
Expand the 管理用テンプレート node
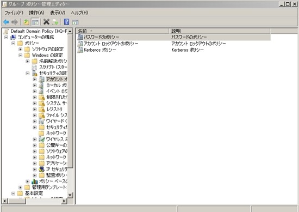coord(21,187)
